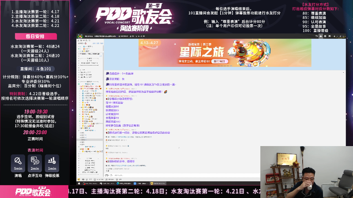
Task: Toggle the panel layout icon right of home
Action: tap(325, 36)
